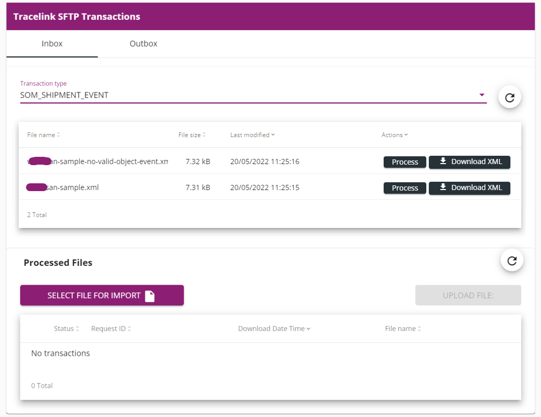541x417 pixels.
Task: Select san-sample-no-valid-object-event file name
Action: pos(97,162)
